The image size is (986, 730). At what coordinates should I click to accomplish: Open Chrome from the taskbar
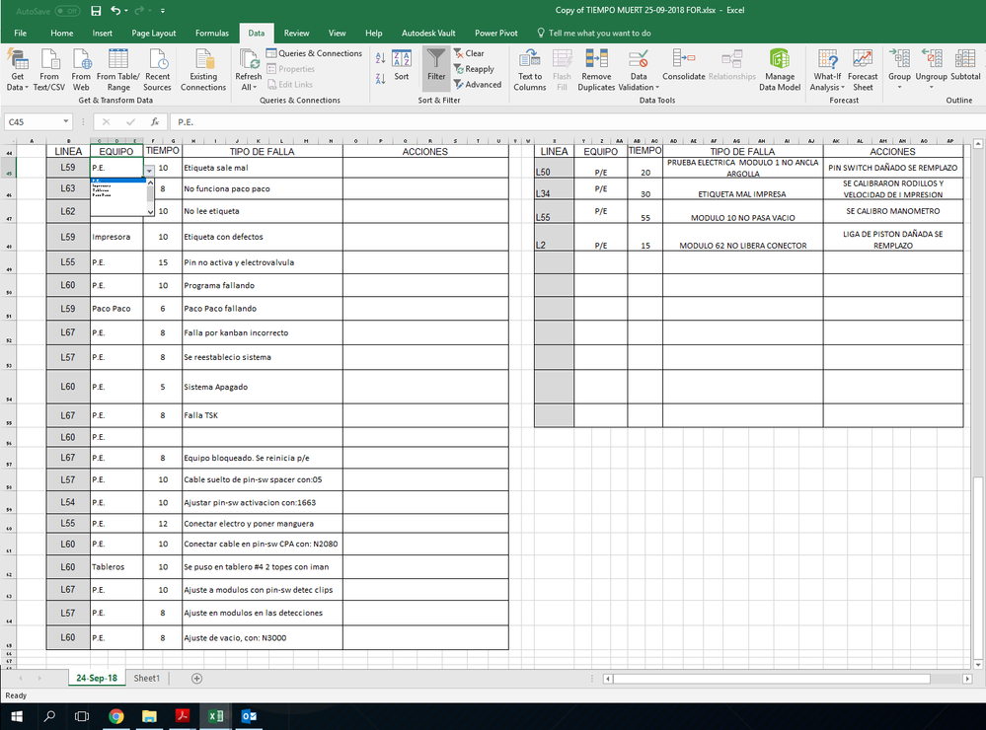115,716
